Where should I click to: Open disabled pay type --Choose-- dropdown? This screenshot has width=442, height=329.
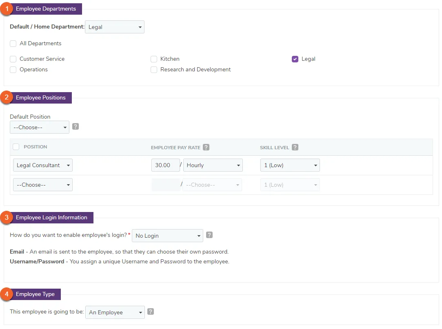coord(212,185)
